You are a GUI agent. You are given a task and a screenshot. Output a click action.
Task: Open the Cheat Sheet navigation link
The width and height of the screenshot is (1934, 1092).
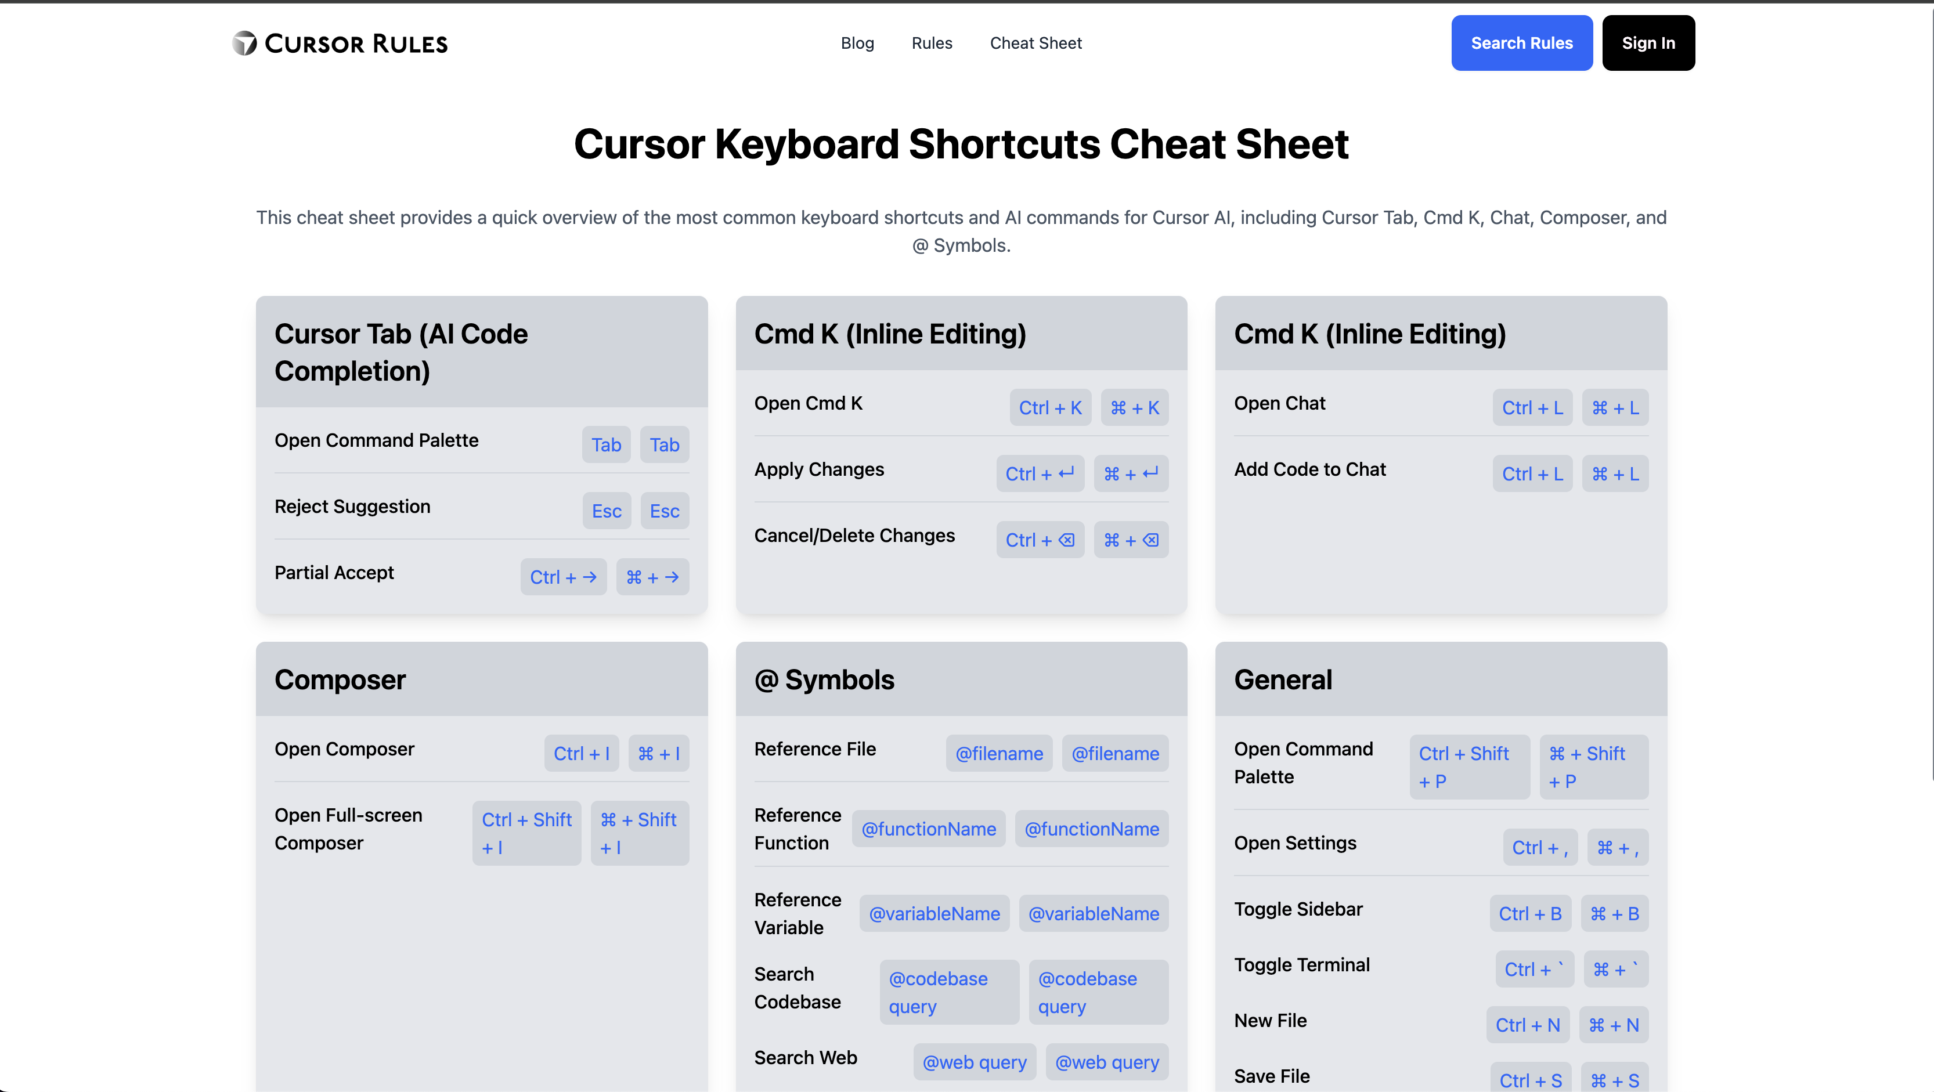pyautogui.click(x=1035, y=43)
